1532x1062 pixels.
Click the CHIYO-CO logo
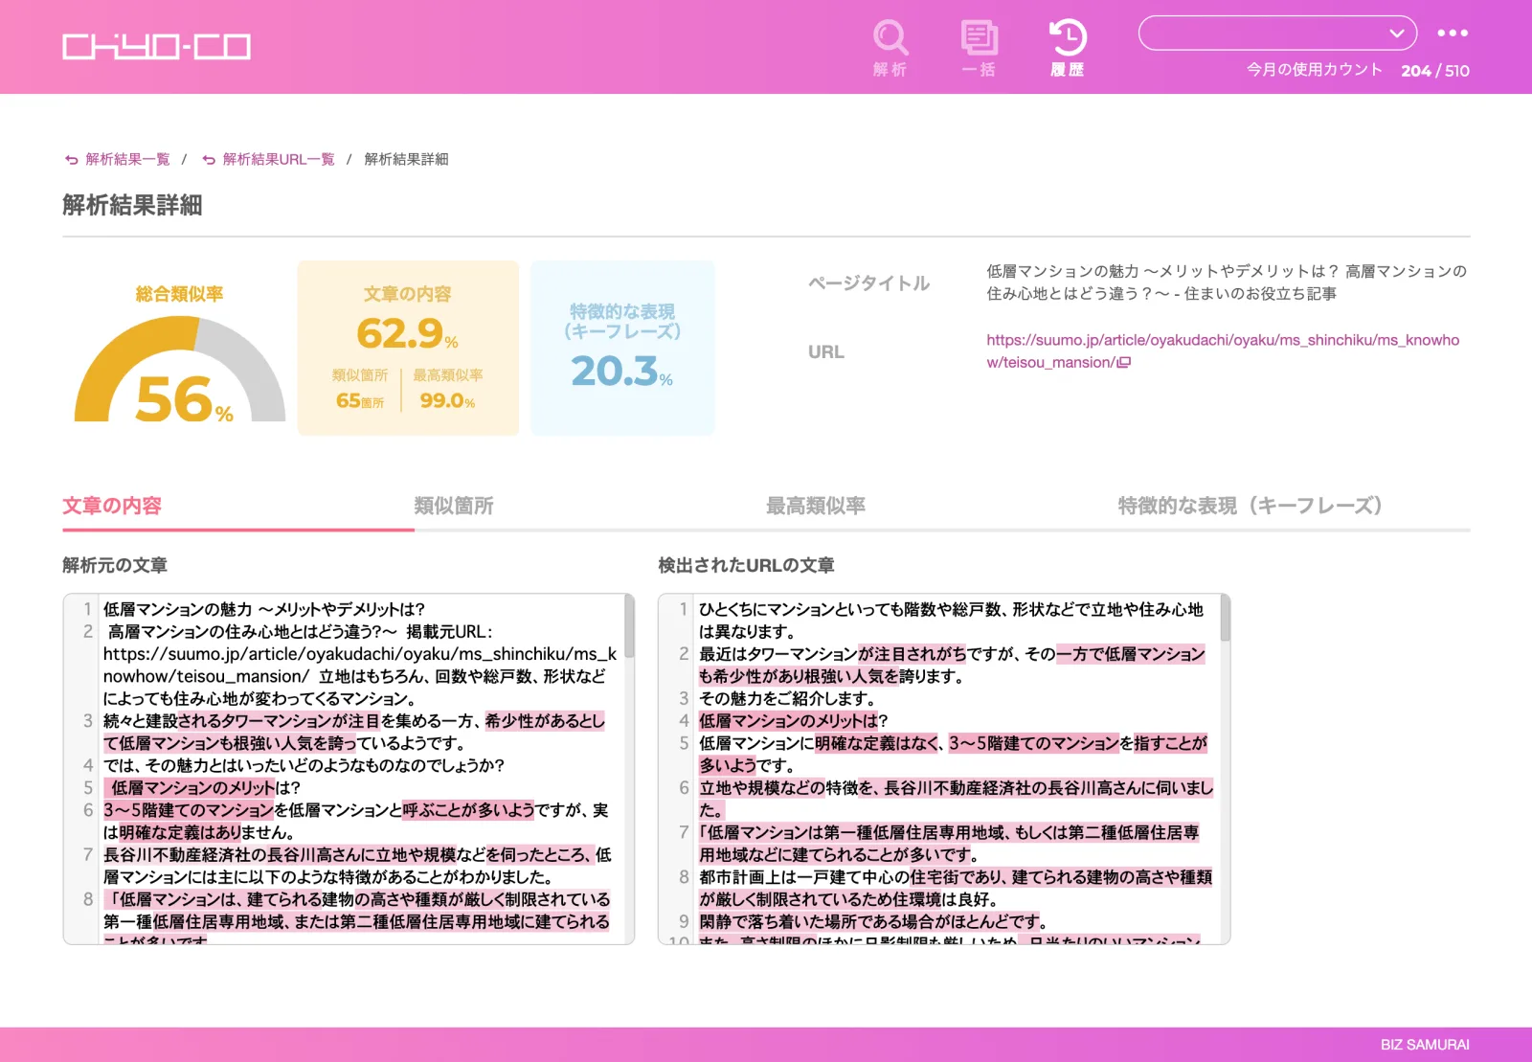(x=157, y=47)
